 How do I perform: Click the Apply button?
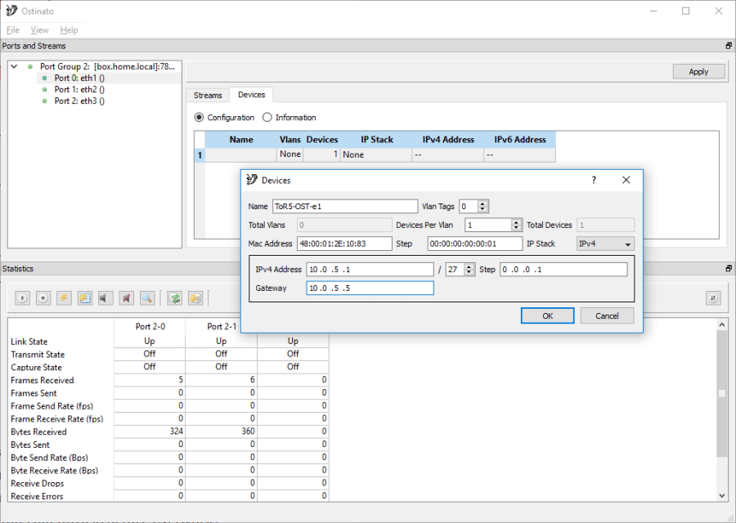click(698, 72)
